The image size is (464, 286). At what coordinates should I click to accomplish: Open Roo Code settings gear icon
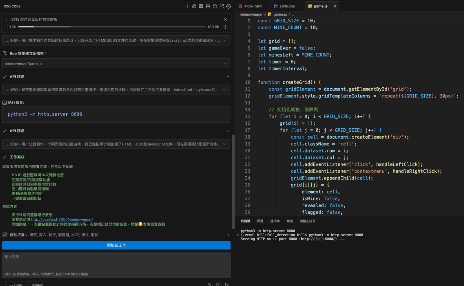[228, 6]
